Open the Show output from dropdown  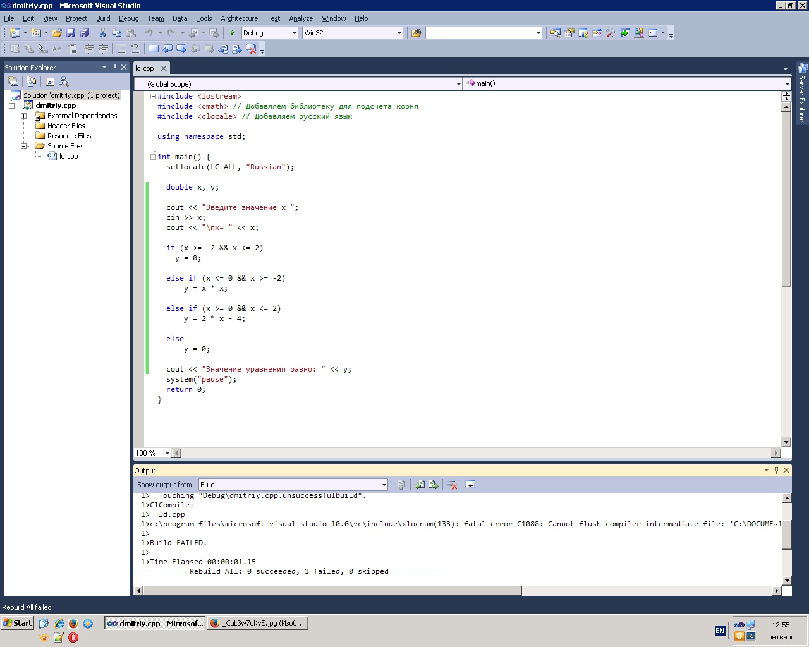[x=384, y=485]
